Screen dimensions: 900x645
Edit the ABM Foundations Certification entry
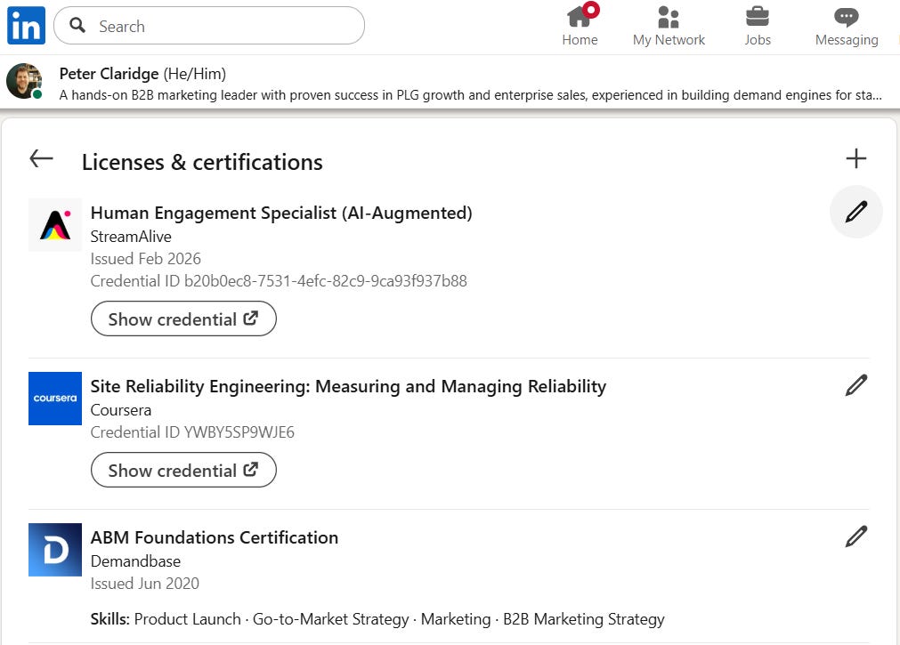coord(855,536)
